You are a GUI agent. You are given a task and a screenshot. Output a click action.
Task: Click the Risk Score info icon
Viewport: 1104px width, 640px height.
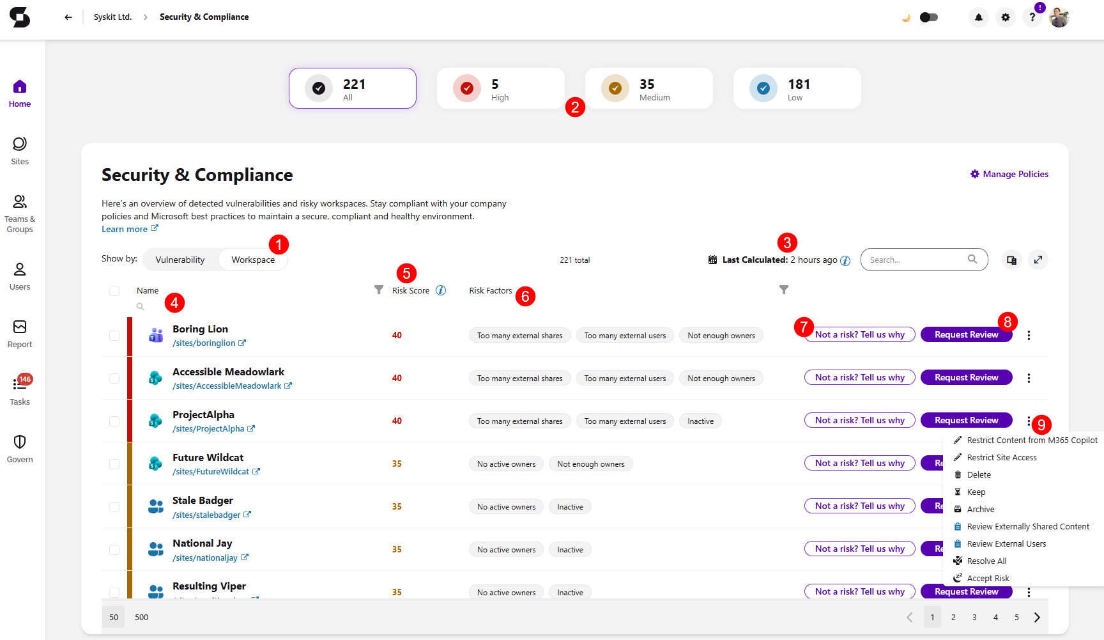[x=441, y=290]
